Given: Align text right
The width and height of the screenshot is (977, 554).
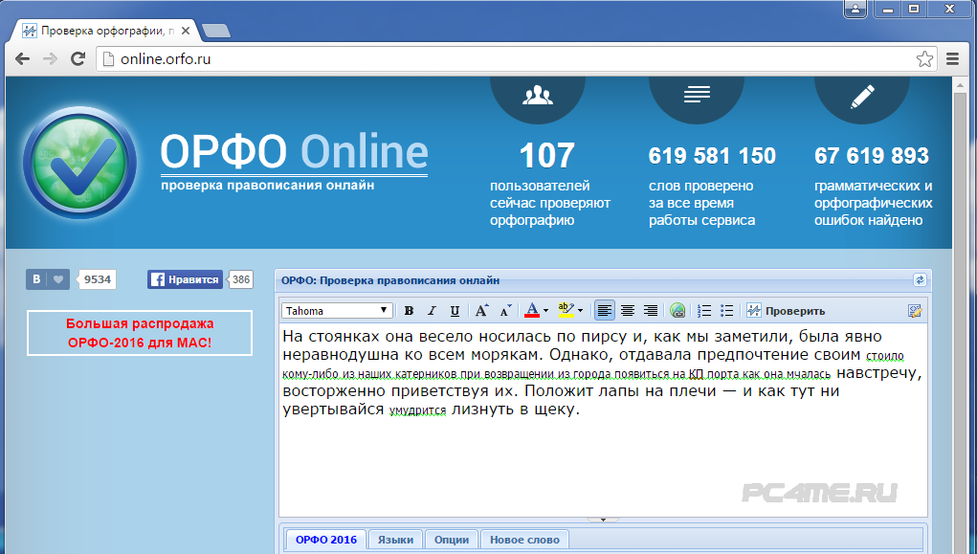Looking at the screenshot, I should pos(651,310).
